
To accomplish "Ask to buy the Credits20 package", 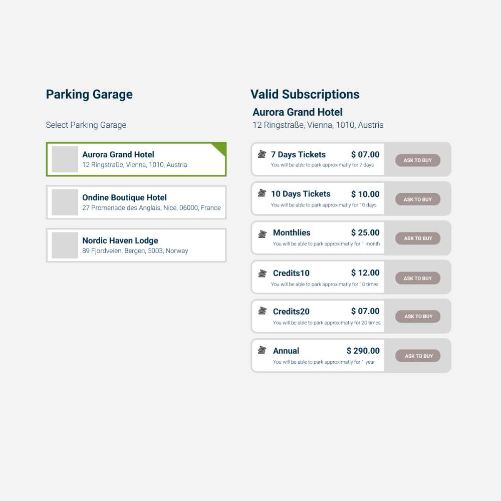I will [418, 317].
